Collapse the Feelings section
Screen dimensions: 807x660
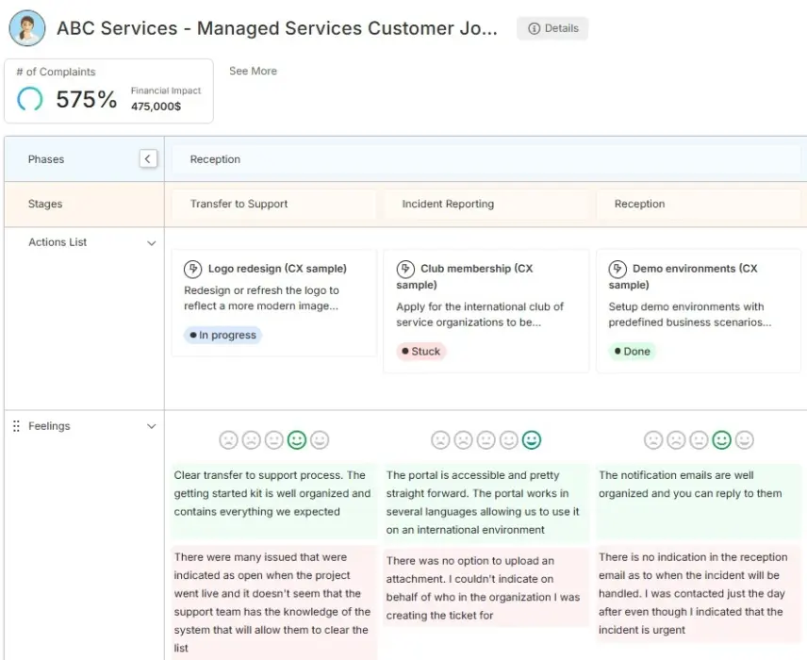[x=152, y=426]
